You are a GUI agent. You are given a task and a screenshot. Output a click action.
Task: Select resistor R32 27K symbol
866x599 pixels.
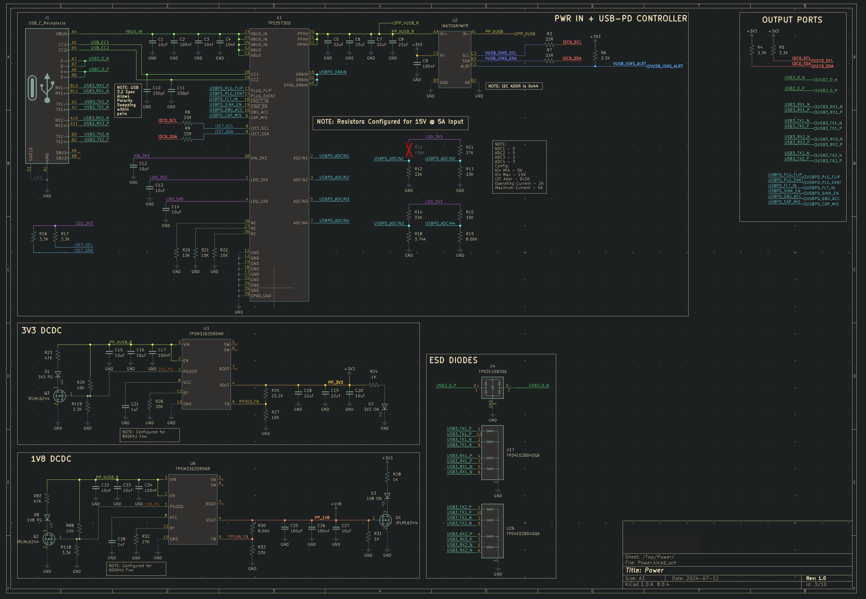coord(136,539)
